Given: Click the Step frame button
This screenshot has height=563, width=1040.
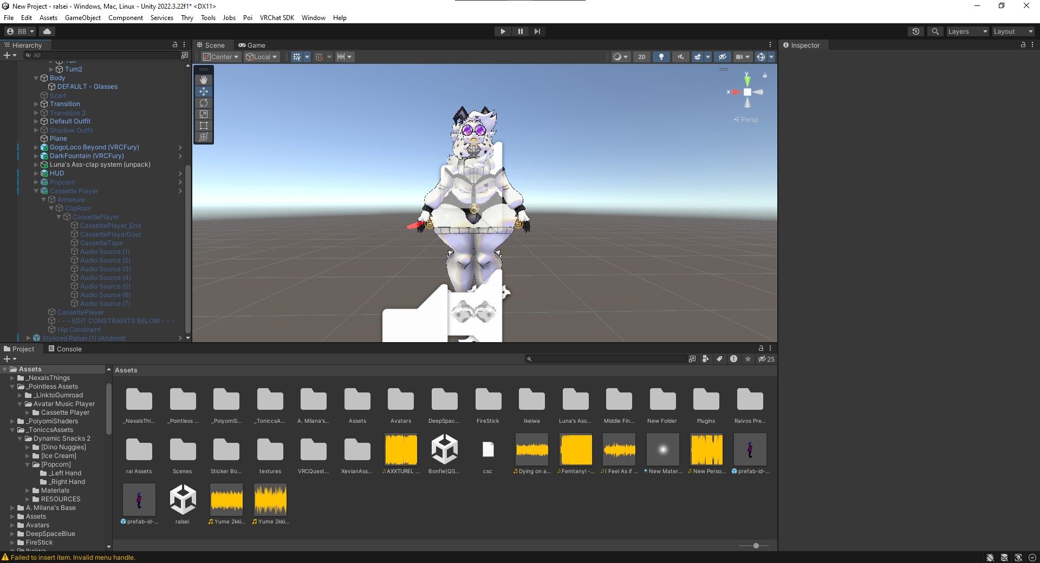Looking at the screenshot, I should (x=537, y=31).
